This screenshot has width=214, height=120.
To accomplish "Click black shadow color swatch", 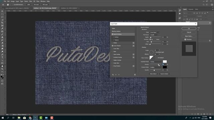I will tap(165, 67).
